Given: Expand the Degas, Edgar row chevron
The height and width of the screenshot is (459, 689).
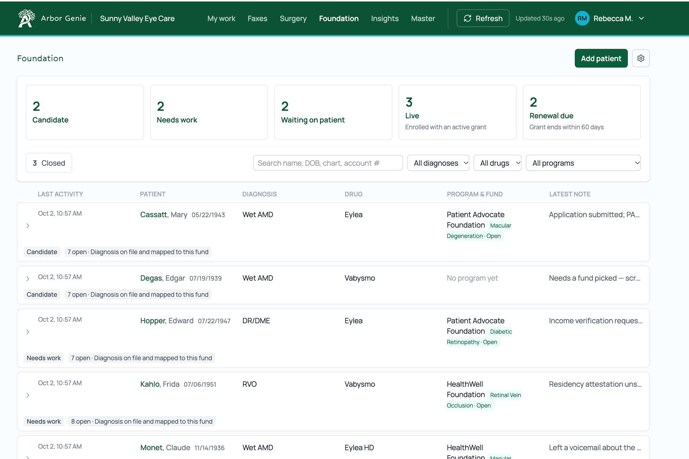Looking at the screenshot, I should pyautogui.click(x=28, y=279).
